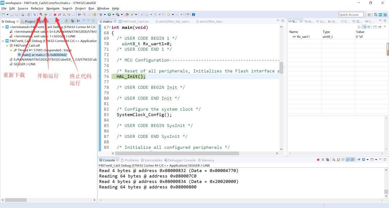
Task: Toggle Scroll Lock in Console toolbar
Action: tap(338, 160)
